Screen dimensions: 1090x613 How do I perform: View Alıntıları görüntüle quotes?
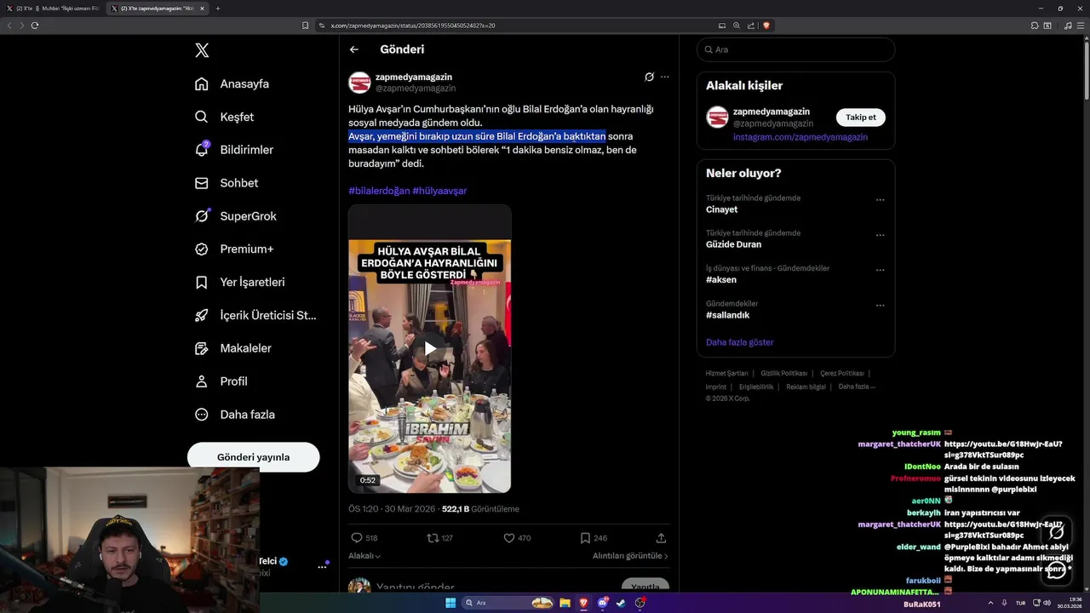630,556
